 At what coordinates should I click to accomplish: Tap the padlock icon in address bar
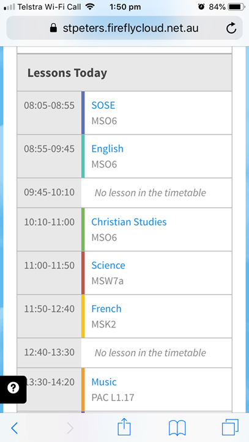point(53,28)
